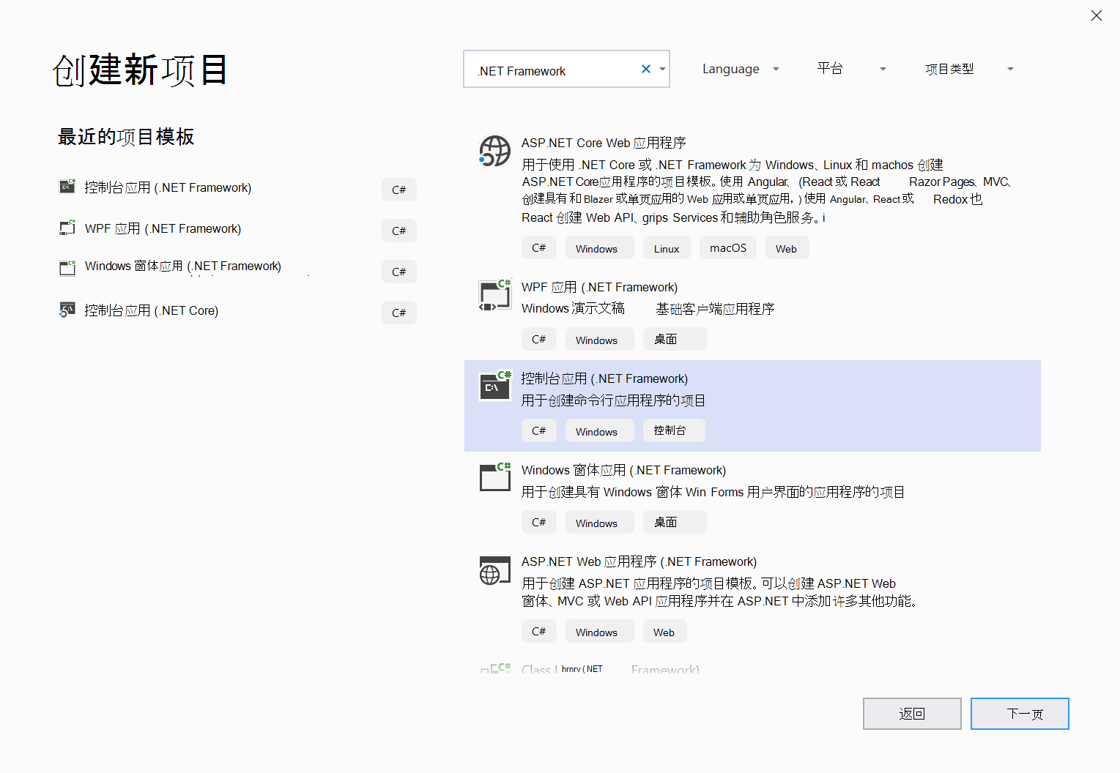The width and height of the screenshot is (1120, 773).
Task: Click the recent Windows 窗体应用 icon
Action: [x=67, y=268]
